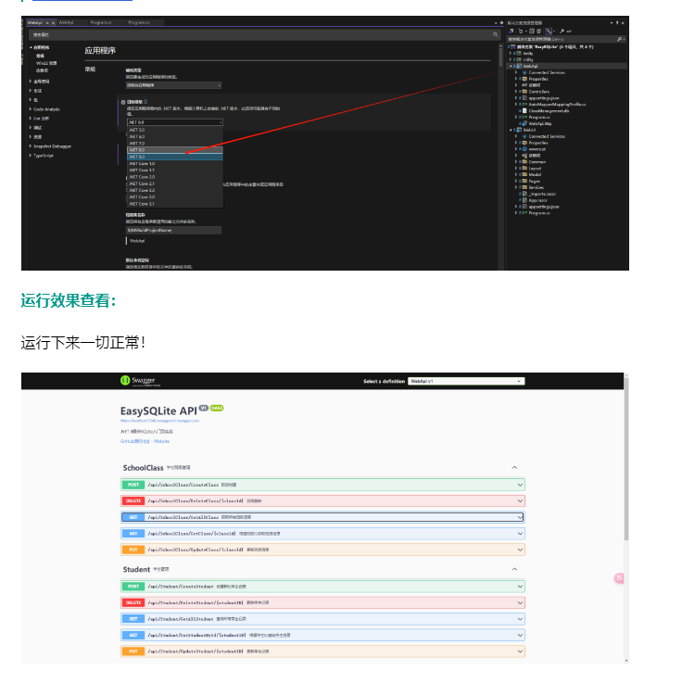Expand POST /api/Student/CreateStudent endpoint

point(322,587)
